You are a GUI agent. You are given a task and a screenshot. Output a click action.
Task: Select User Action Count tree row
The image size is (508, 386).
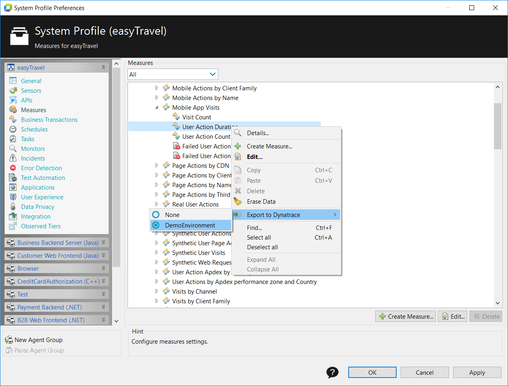coord(206,136)
